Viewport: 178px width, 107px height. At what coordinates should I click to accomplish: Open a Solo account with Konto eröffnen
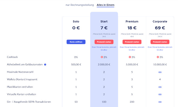(76, 42)
